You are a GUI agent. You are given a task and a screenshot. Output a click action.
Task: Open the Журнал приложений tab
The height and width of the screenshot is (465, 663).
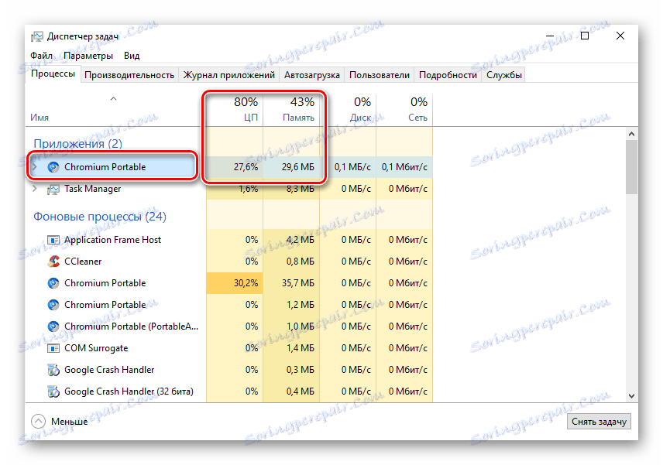coord(228,75)
